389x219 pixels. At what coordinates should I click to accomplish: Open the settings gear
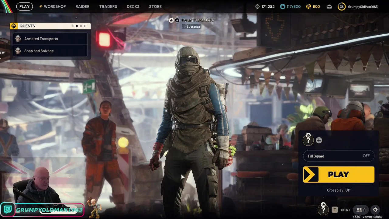(x=375, y=210)
